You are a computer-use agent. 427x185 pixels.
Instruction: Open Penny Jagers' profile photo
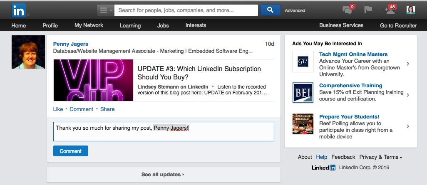28,52
